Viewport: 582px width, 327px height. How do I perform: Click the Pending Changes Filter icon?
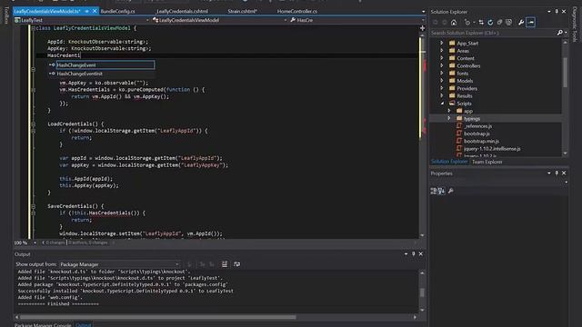click(x=467, y=23)
